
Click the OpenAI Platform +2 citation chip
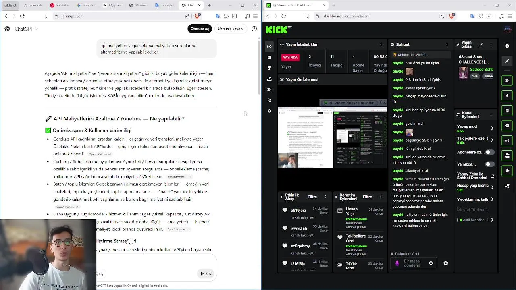tap(100, 154)
